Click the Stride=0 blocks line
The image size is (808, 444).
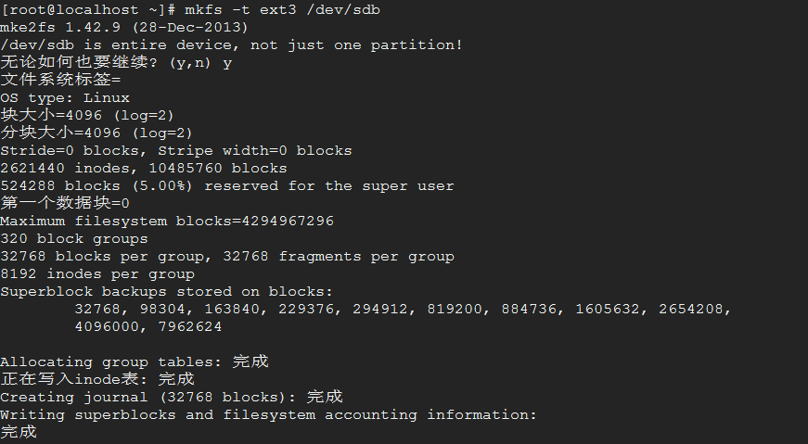tap(175, 151)
